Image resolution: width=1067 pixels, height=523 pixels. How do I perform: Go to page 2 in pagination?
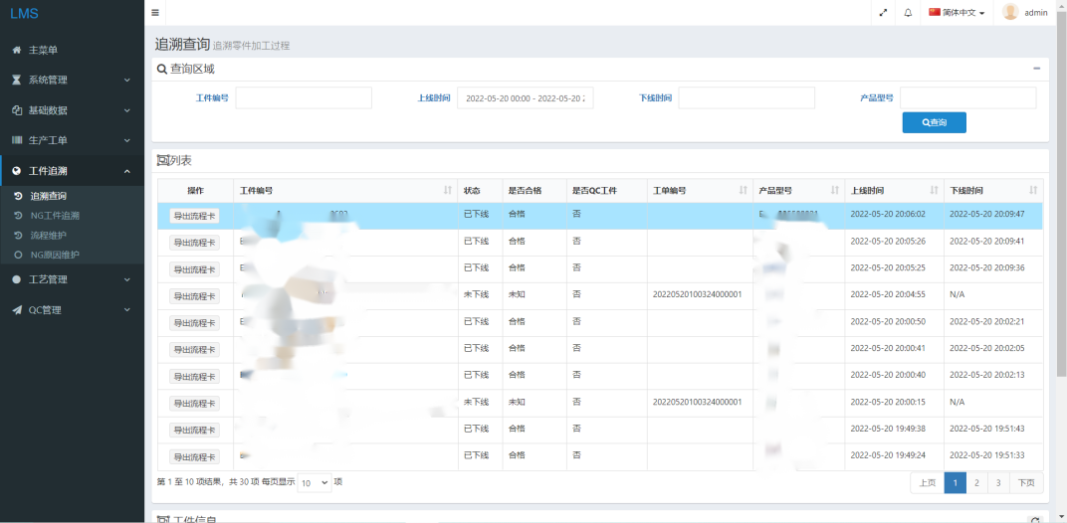click(976, 483)
